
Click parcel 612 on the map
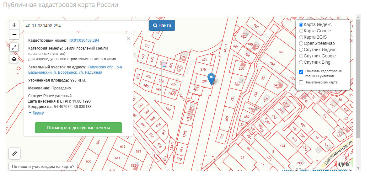pyautogui.click(x=123, y=147)
